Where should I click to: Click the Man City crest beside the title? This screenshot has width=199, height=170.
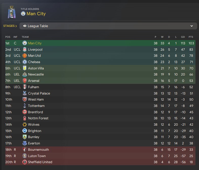pyautogui.click(x=23, y=14)
